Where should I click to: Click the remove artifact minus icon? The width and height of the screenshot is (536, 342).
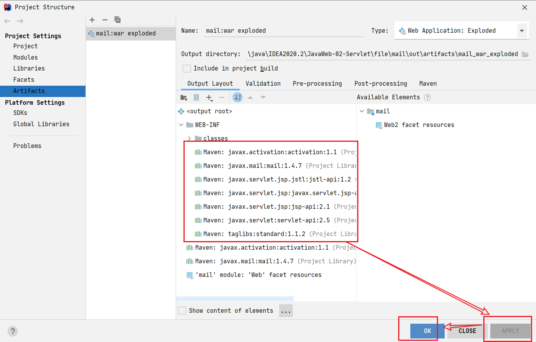point(105,20)
